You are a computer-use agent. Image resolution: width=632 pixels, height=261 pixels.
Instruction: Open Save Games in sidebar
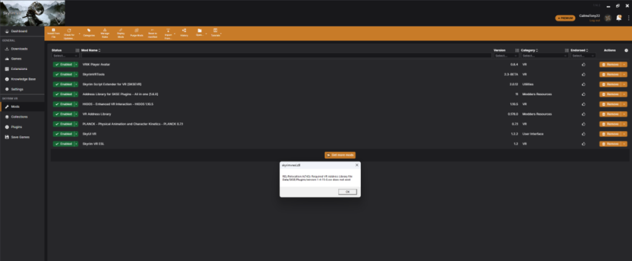tap(22, 137)
